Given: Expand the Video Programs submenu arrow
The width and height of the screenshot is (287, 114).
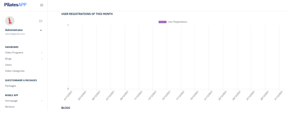Looking at the screenshot, I should point(42,52).
